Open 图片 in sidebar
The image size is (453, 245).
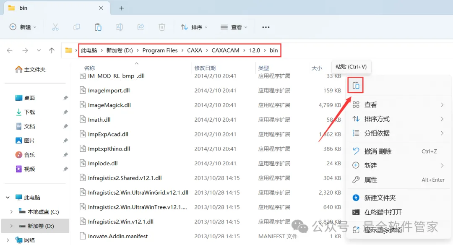(x=25, y=141)
